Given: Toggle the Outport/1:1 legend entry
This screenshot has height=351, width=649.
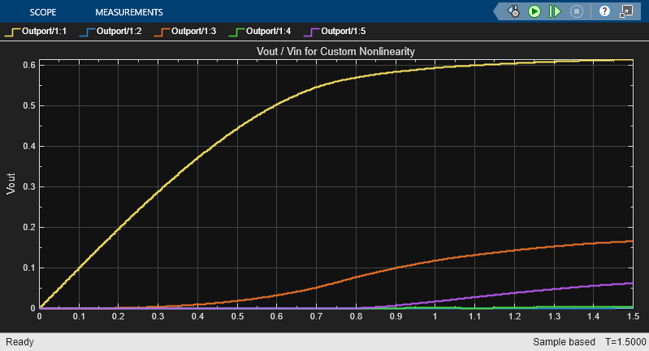Looking at the screenshot, I should point(35,32).
